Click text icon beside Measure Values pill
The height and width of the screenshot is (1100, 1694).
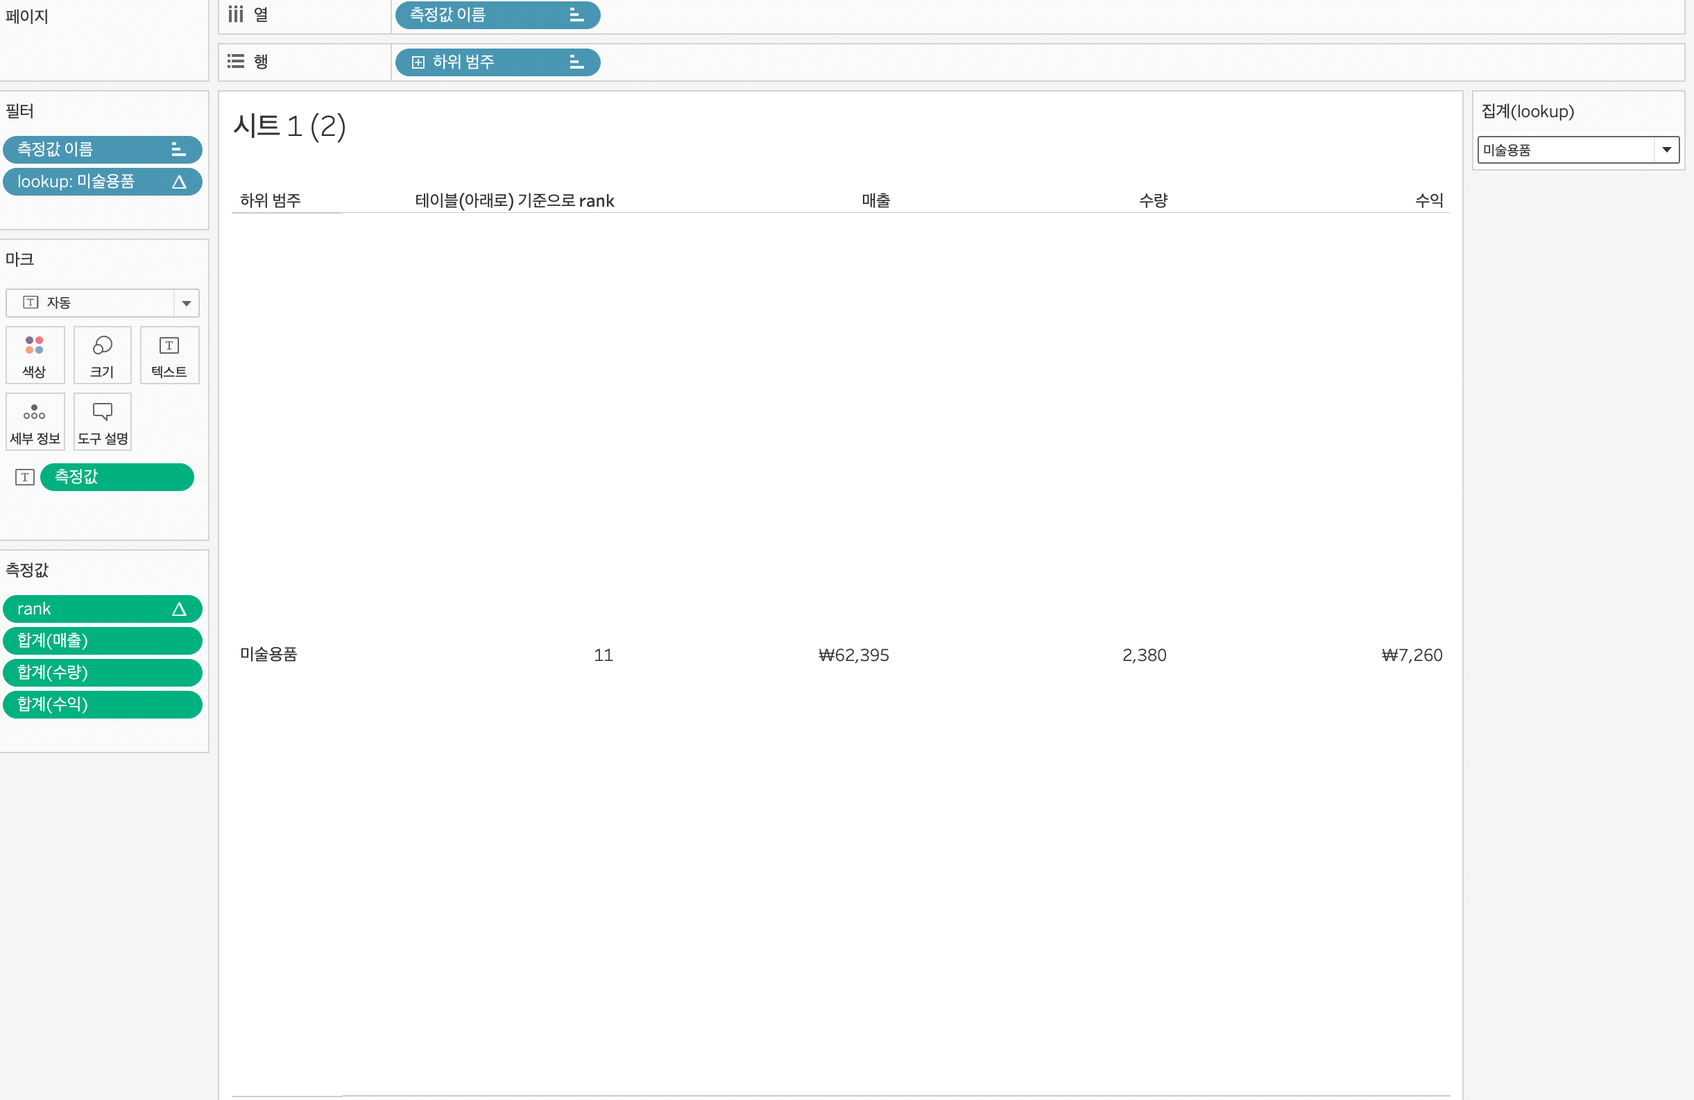click(25, 476)
